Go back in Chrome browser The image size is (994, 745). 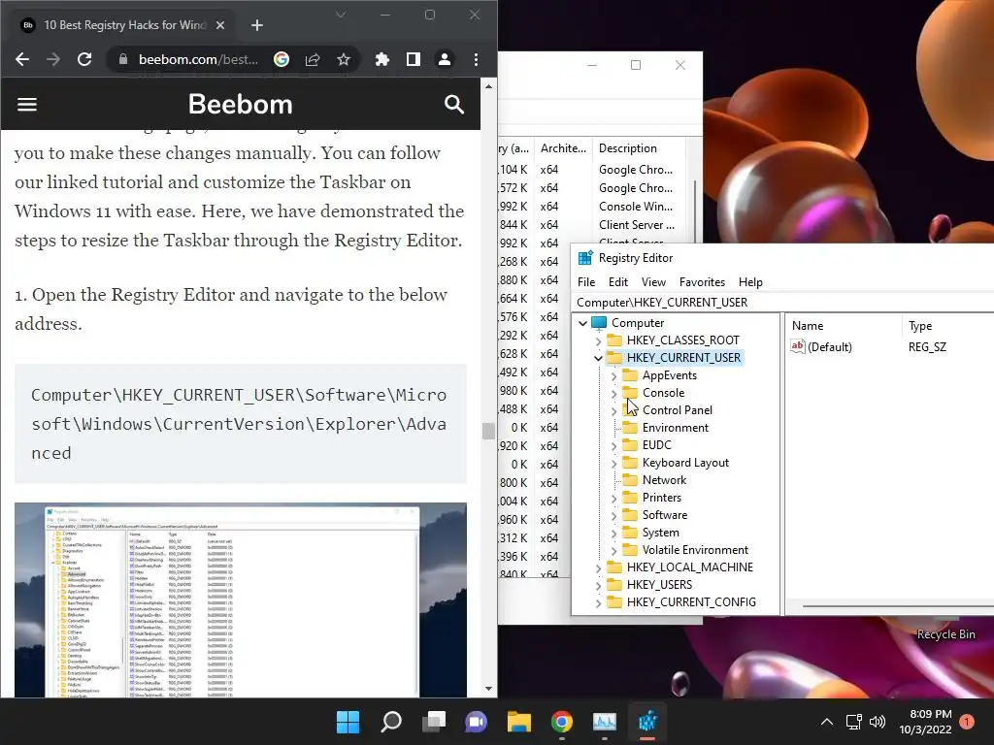pos(22,59)
